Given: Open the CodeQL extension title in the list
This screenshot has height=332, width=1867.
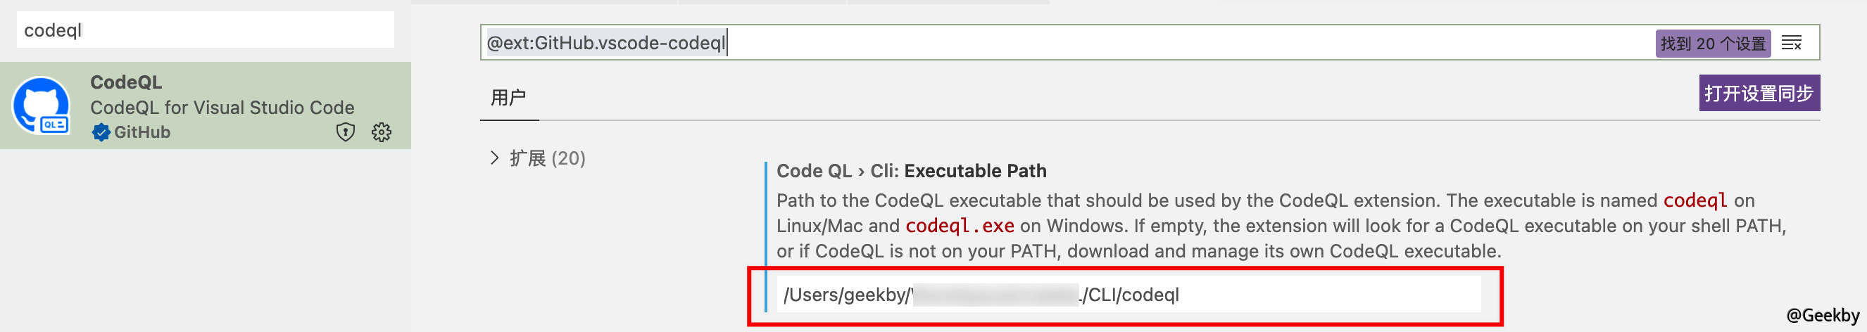Looking at the screenshot, I should pos(126,82).
